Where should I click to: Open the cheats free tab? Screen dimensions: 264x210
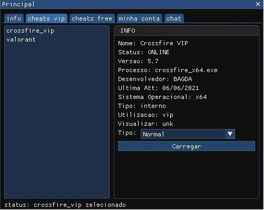[x=92, y=18]
